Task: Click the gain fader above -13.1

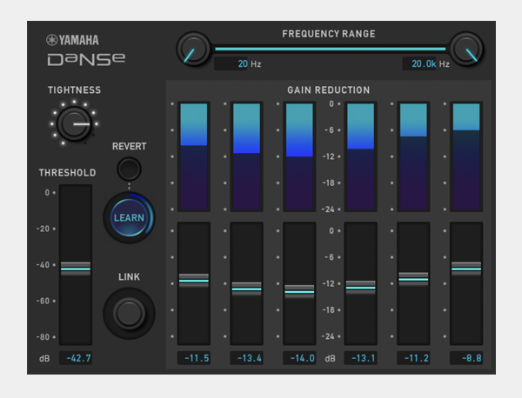Action: point(360,287)
